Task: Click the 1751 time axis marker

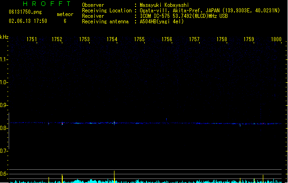Action: 32,39
